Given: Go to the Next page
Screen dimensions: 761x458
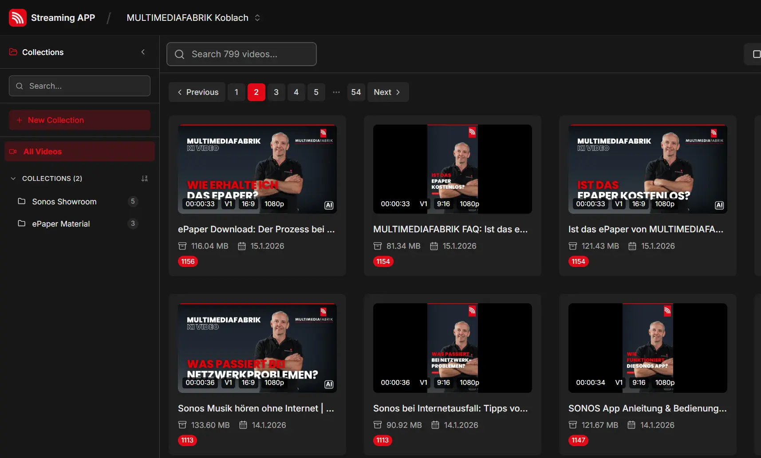Looking at the screenshot, I should point(387,92).
